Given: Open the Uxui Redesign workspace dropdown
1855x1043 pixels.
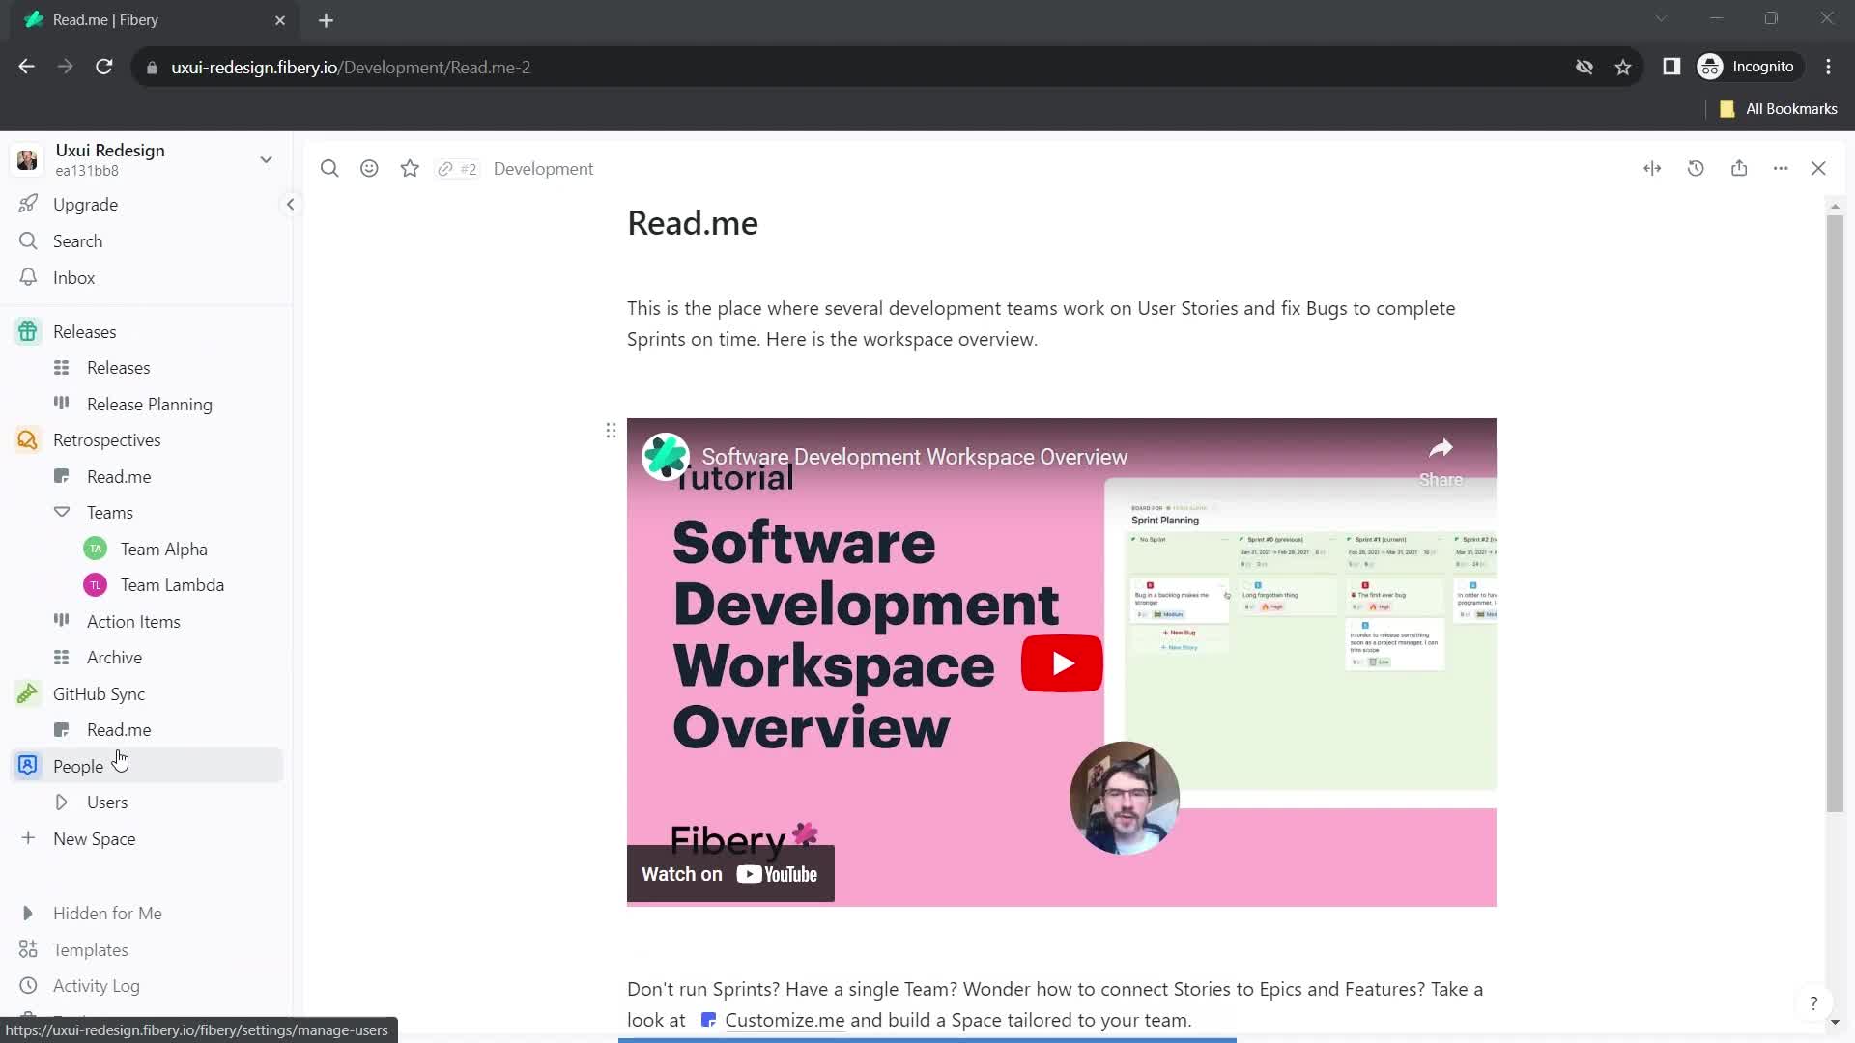Looking at the screenshot, I should coord(266,160).
